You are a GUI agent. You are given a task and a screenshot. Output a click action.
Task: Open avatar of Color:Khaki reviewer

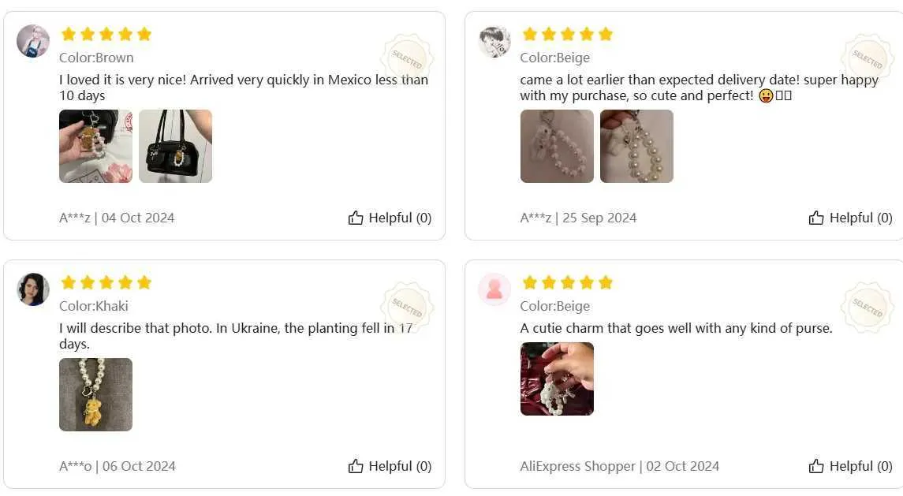pyautogui.click(x=33, y=289)
